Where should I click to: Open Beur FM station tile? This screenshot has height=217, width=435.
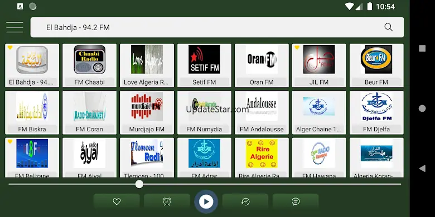click(x=376, y=65)
